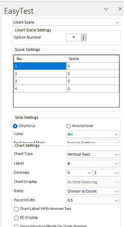The width and height of the screenshot is (124, 227).
Task: Decrease Option Number with down arrow
Action: (84, 39)
